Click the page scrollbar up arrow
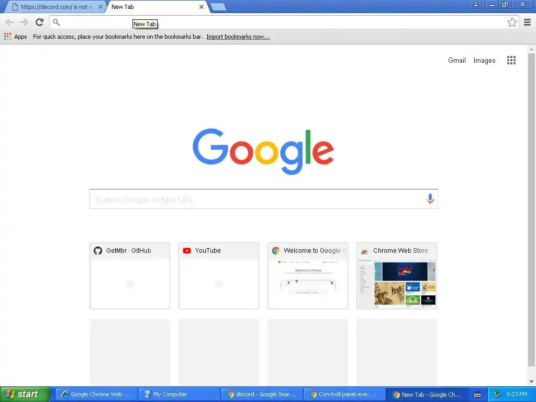 tap(532, 49)
